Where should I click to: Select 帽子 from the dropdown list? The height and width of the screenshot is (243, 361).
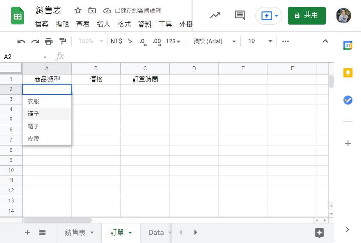(x=47, y=126)
